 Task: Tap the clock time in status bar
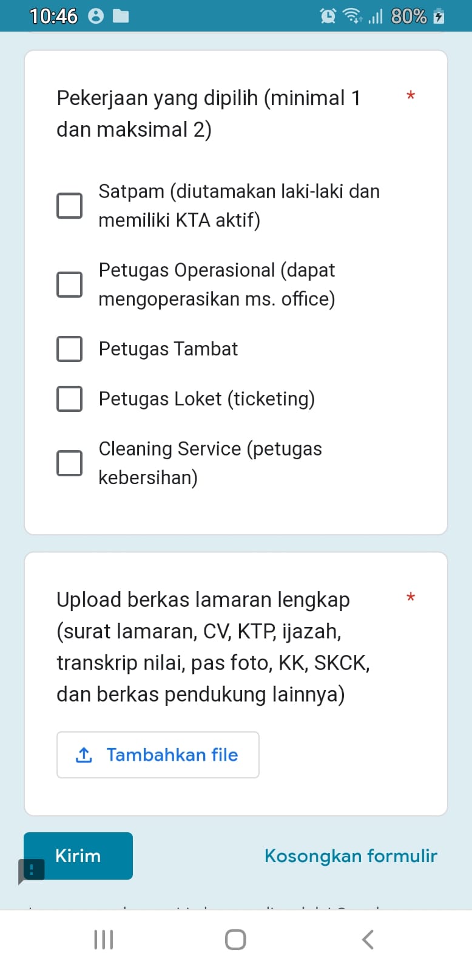click(53, 16)
